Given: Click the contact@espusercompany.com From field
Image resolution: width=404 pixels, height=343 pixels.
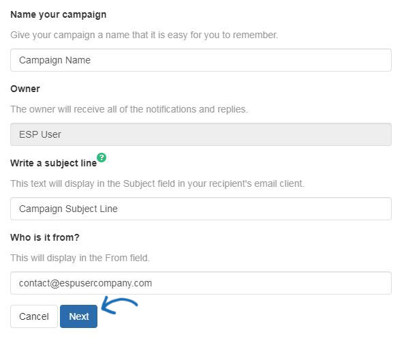Looking at the screenshot, I should click(x=201, y=283).
